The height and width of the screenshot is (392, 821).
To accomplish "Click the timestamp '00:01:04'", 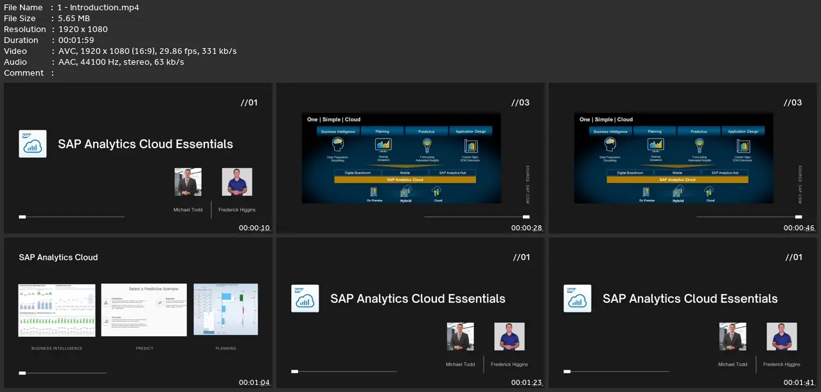I will (254, 383).
